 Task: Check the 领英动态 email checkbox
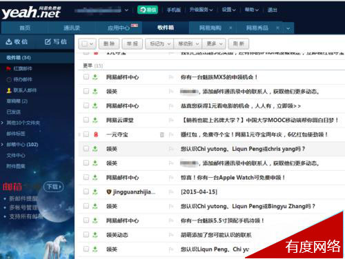click(86, 234)
